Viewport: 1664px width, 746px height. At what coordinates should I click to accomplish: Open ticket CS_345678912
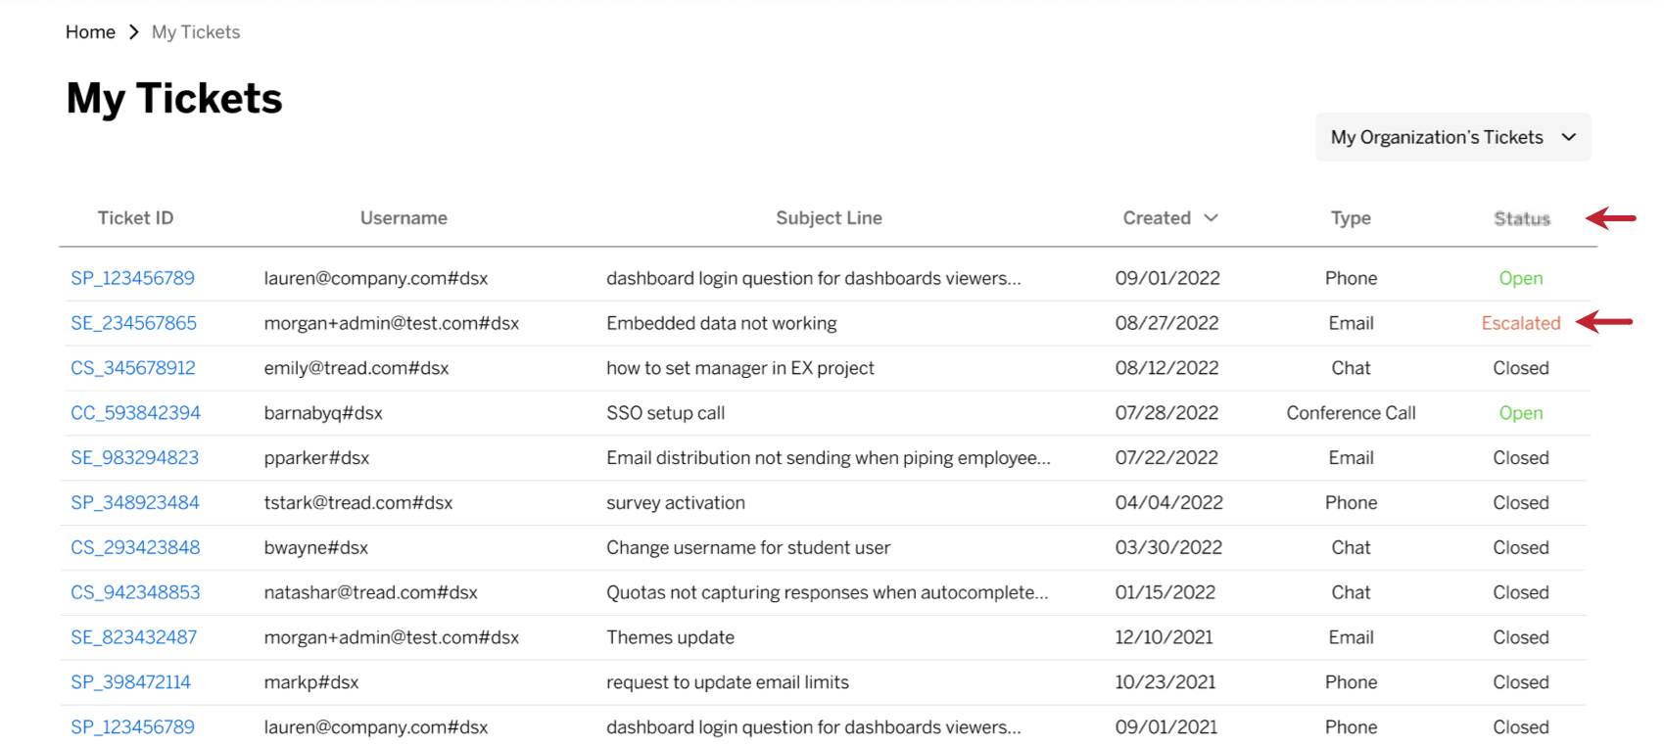coord(133,368)
